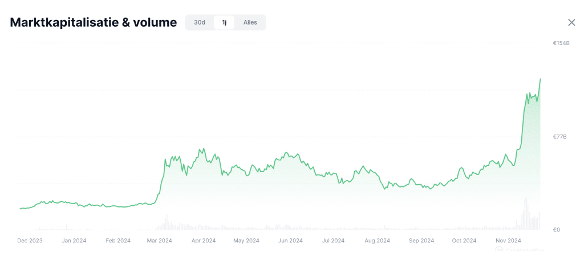Click the latest peak of the green line
The image size is (584, 260).
(540, 79)
